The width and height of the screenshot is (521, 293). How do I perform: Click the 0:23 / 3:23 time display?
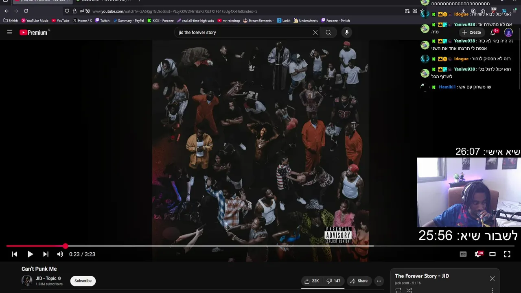click(82, 254)
